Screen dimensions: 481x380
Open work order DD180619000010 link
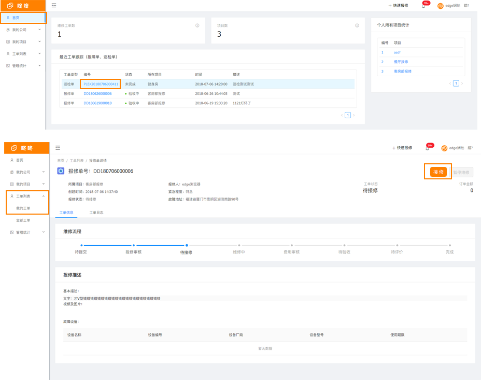(97, 103)
